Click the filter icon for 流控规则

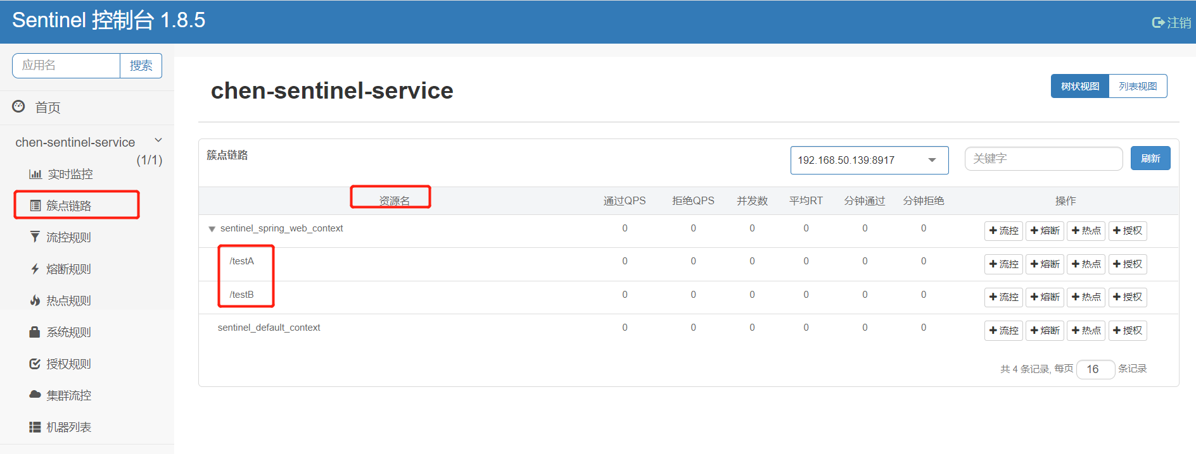(x=35, y=237)
